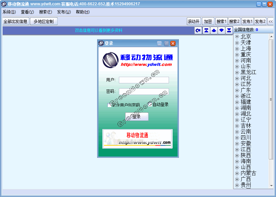The image size is (276, 197).
Task: Click the 全部出发信息 button
Action: point(16,21)
